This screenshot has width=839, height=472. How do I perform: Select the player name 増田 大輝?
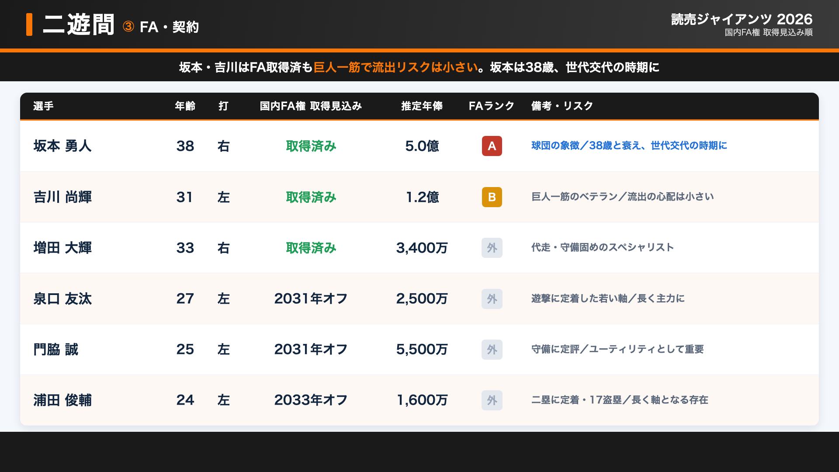[62, 248]
